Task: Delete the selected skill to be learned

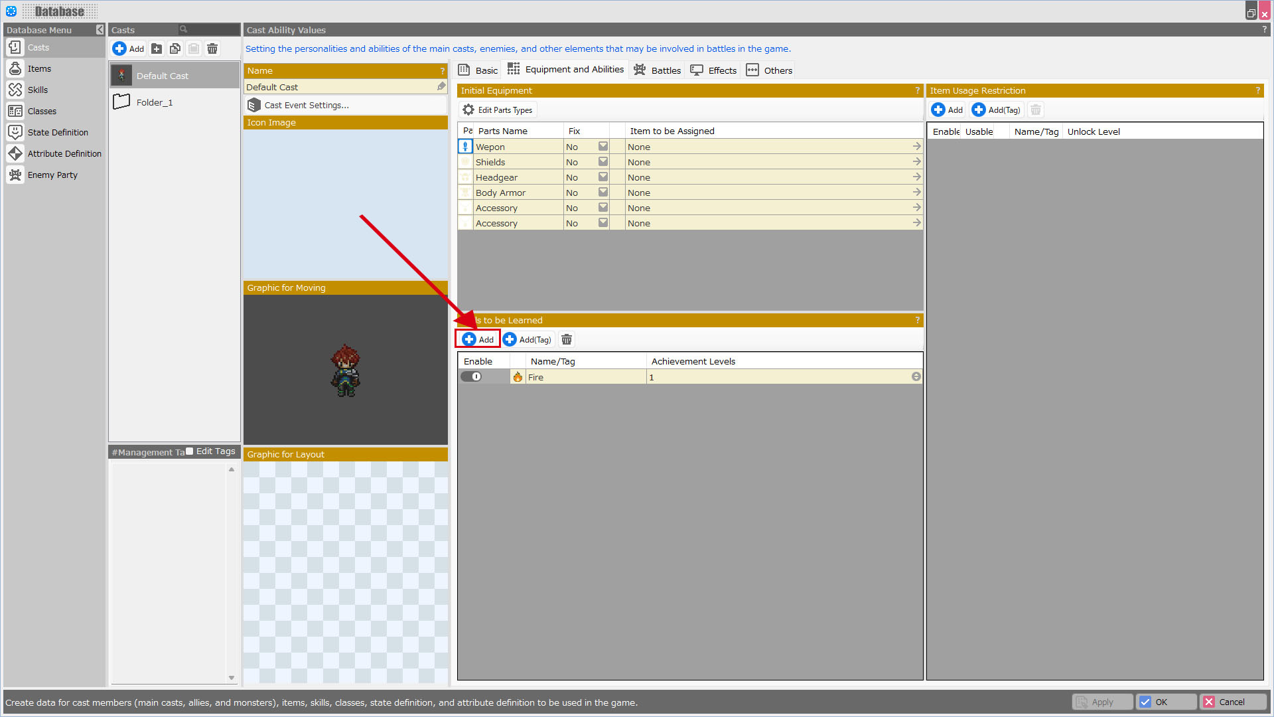Action: tap(567, 339)
